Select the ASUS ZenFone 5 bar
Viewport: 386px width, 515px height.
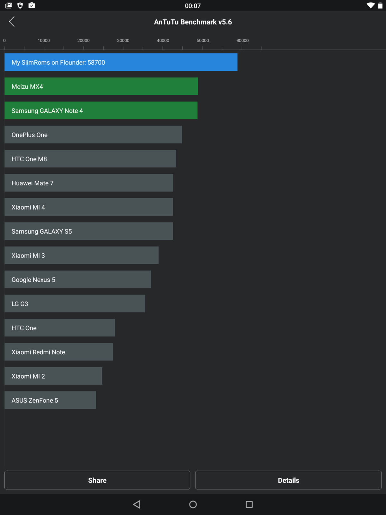click(50, 400)
